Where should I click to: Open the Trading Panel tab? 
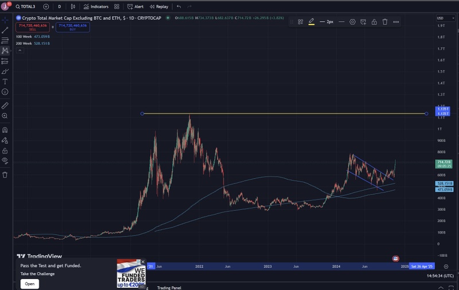click(x=169, y=288)
